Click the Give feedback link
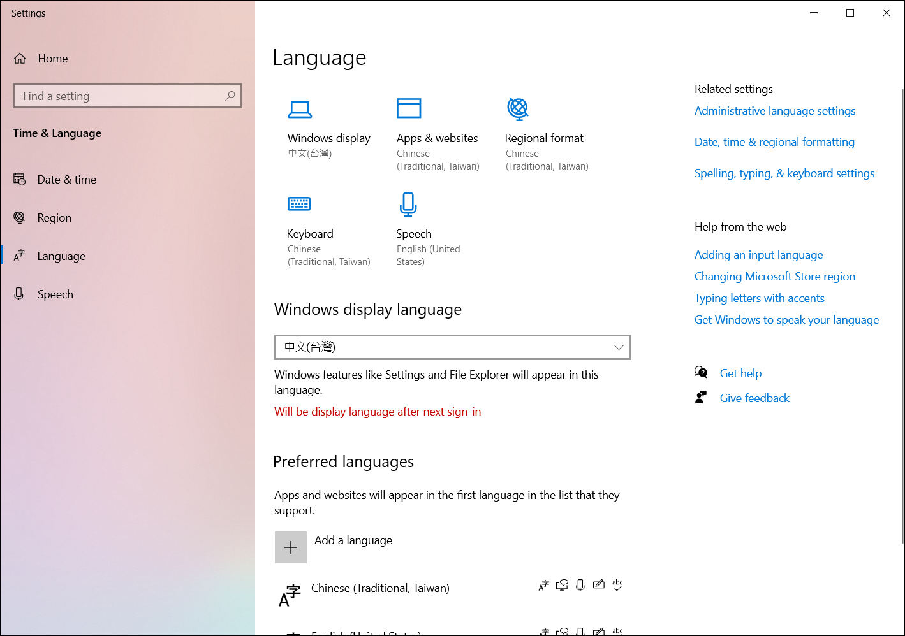The width and height of the screenshot is (905, 636). point(754,398)
